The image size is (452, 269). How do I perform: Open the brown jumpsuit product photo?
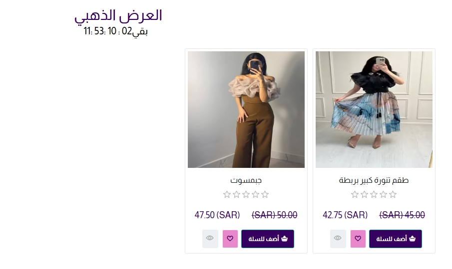pos(246,110)
